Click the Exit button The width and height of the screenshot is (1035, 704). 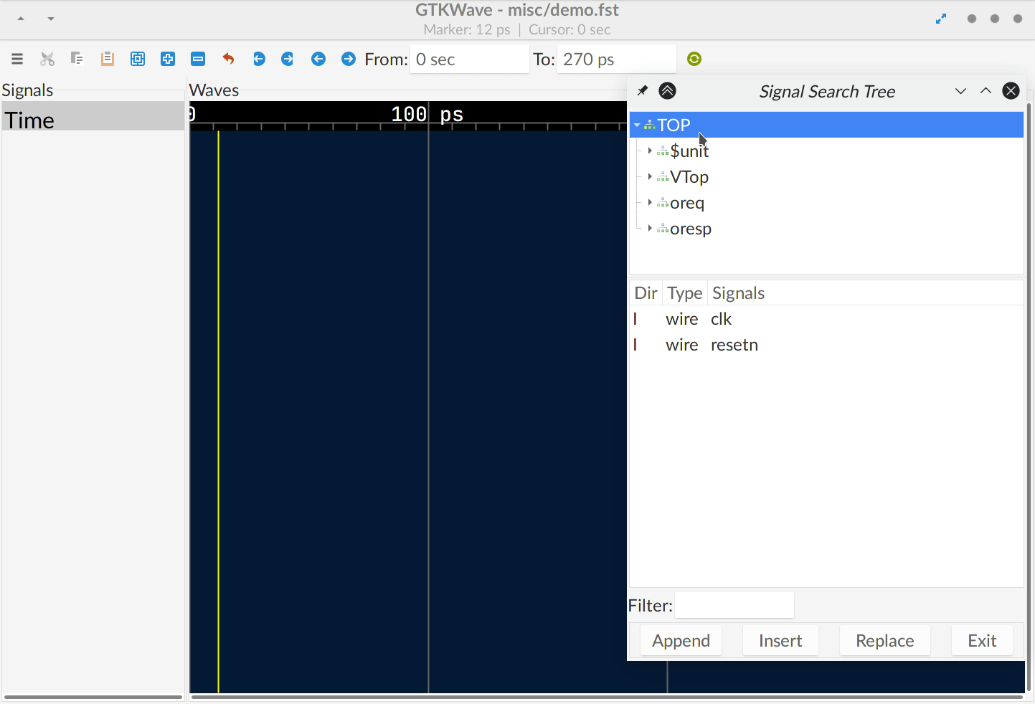click(x=982, y=640)
